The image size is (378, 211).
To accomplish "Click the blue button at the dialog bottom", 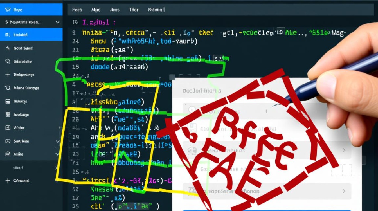I will click(x=267, y=210).
